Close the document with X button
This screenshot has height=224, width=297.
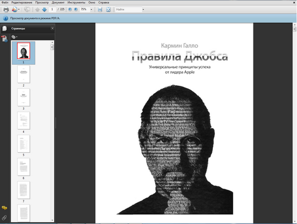coord(294,2)
